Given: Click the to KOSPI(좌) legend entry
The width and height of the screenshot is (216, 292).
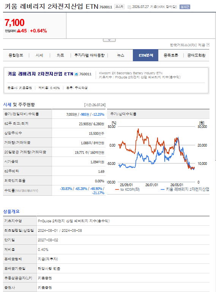Looking at the screenshot, I should coord(128,189).
